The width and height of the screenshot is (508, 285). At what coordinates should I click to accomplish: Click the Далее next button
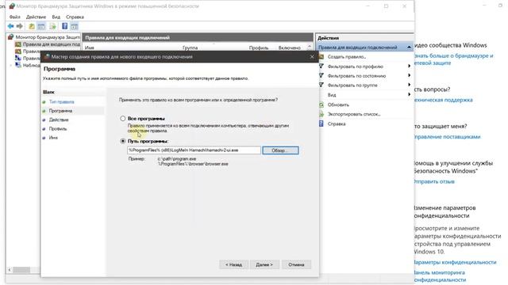tap(264, 264)
